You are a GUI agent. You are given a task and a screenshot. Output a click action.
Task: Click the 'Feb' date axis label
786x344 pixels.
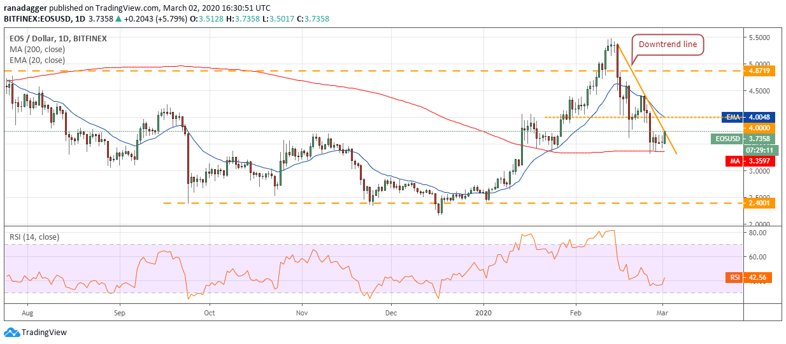coord(576,313)
